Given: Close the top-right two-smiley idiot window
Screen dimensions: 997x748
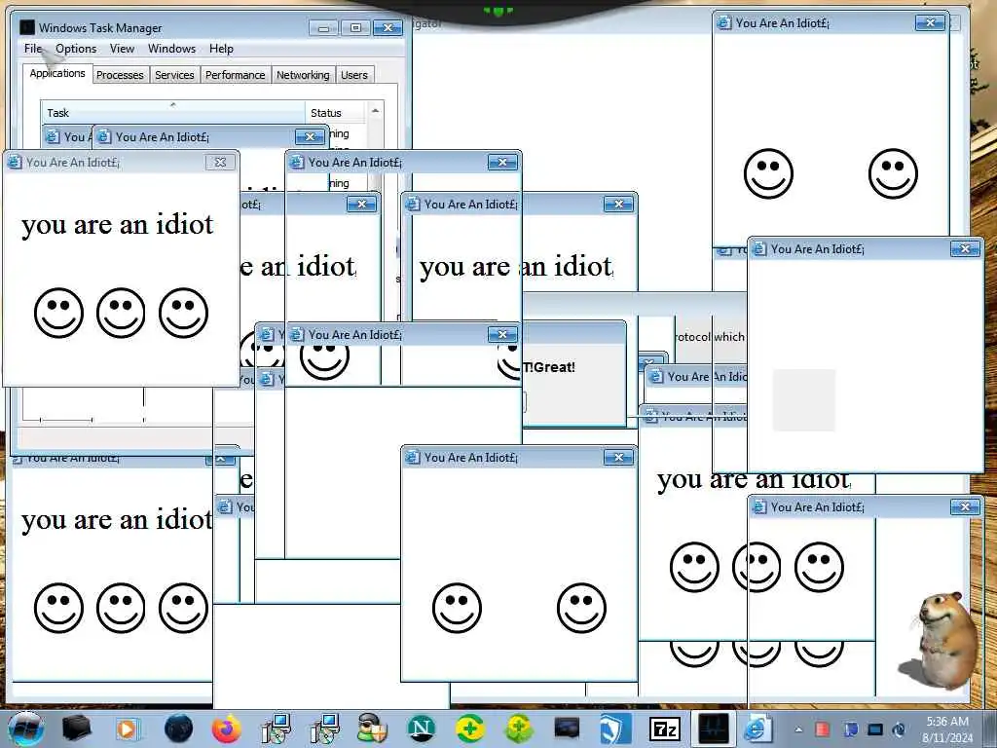Looking at the screenshot, I should pyautogui.click(x=930, y=23).
